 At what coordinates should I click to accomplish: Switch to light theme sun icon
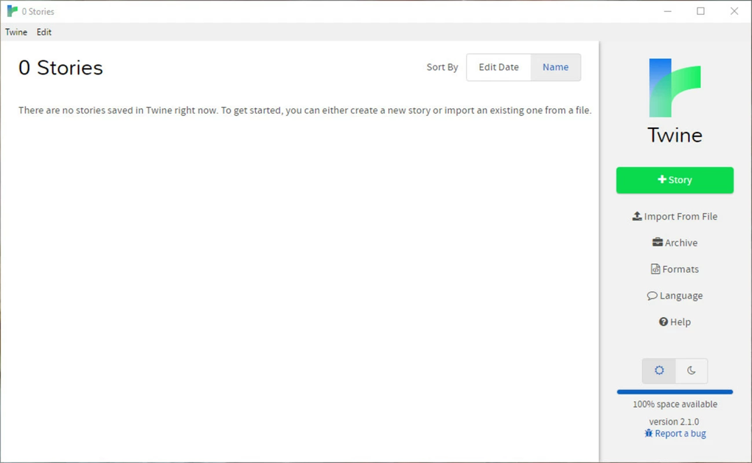click(x=659, y=370)
